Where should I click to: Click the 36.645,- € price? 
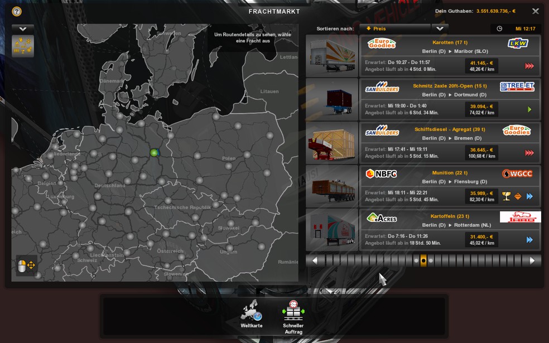click(481, 150)
